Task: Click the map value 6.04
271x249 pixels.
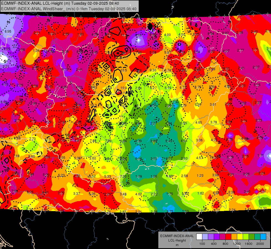Action: (x=123, y=141)
